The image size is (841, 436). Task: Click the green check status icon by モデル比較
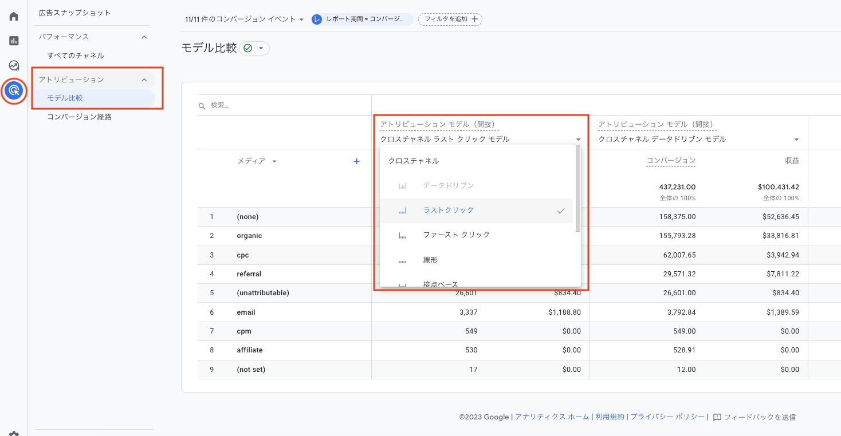(x=247, y=49)
